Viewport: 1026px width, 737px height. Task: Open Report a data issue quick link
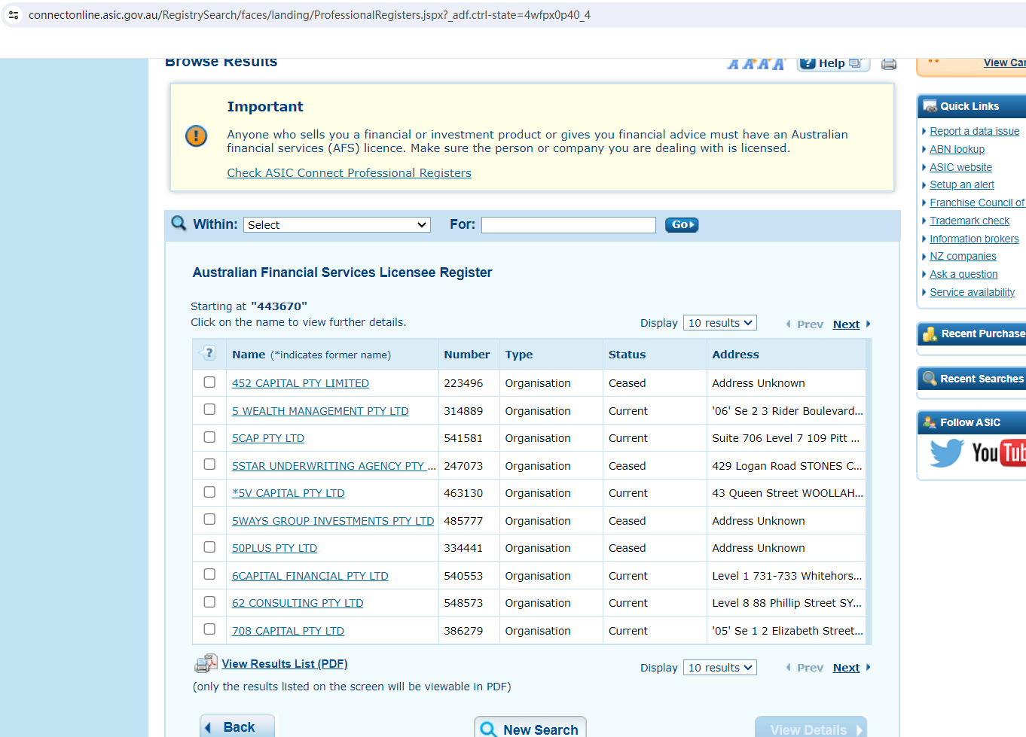pos(975,131)
